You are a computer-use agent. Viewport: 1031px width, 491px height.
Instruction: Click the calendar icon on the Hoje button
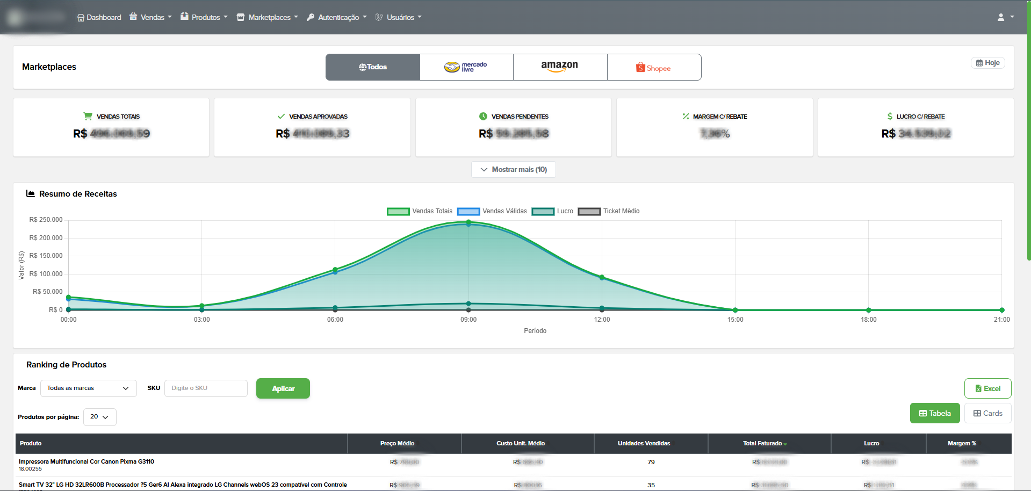979,62
